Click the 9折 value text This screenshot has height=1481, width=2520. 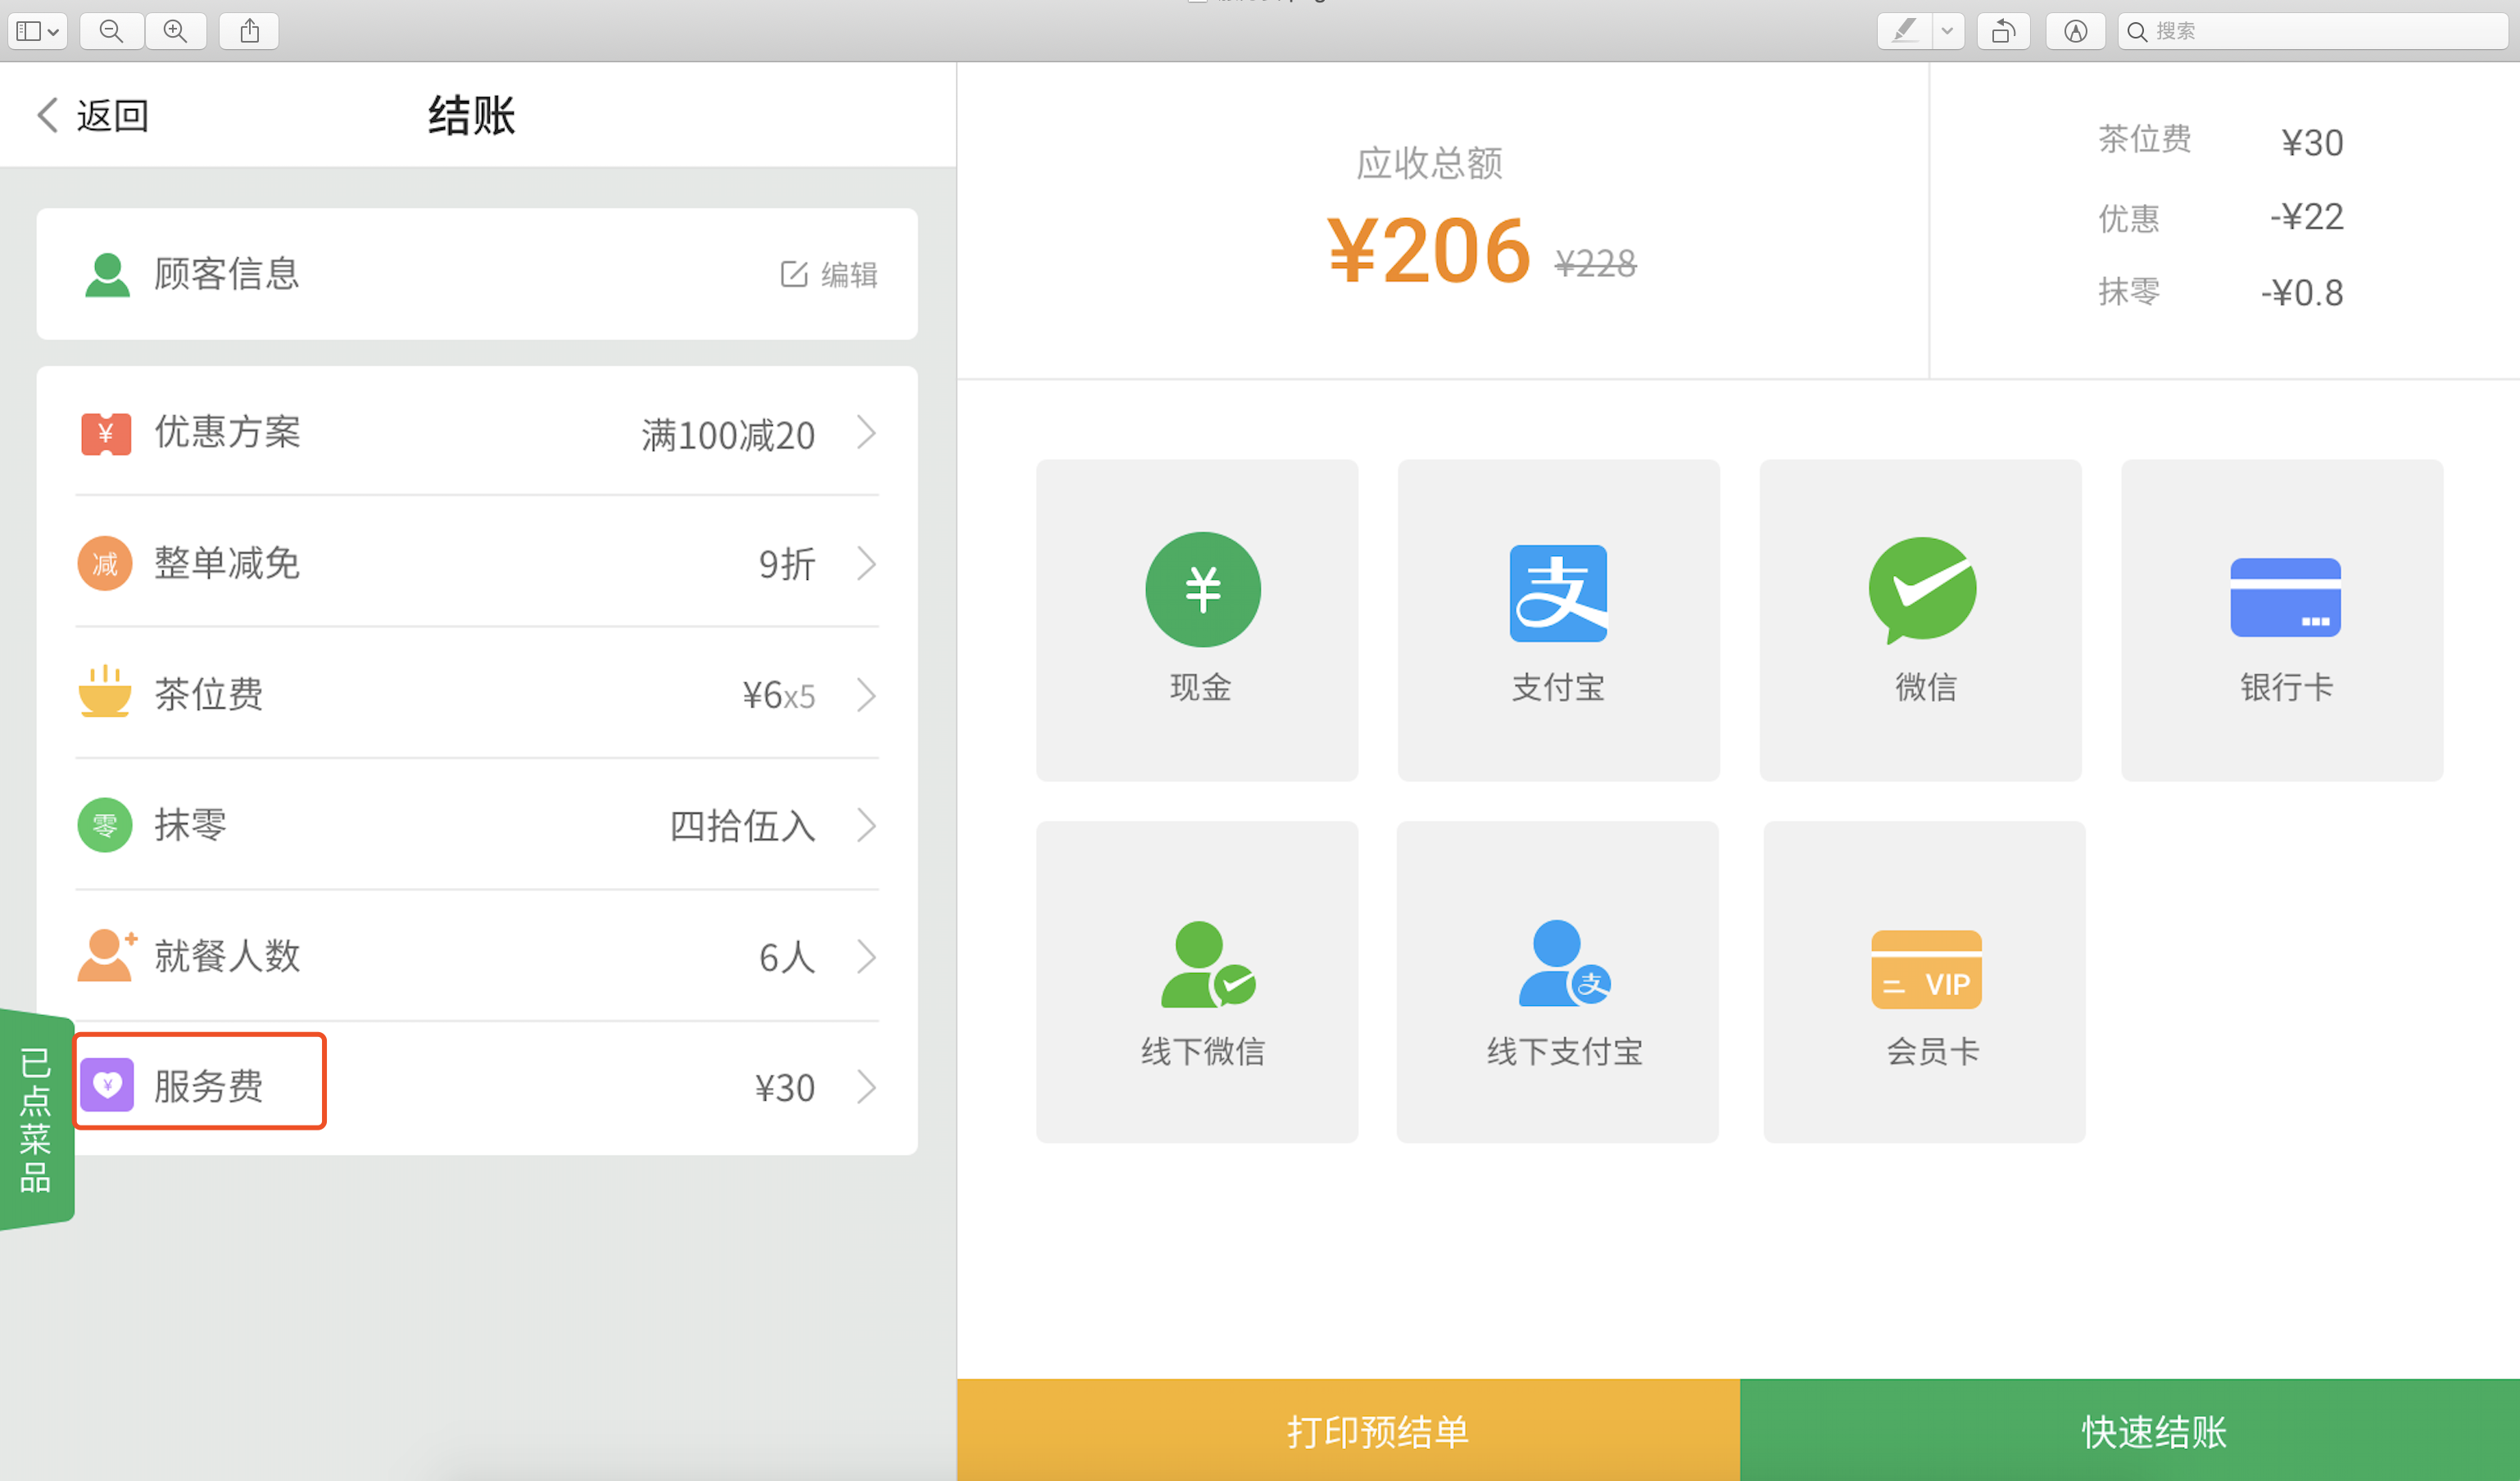[x=787, y=565]
